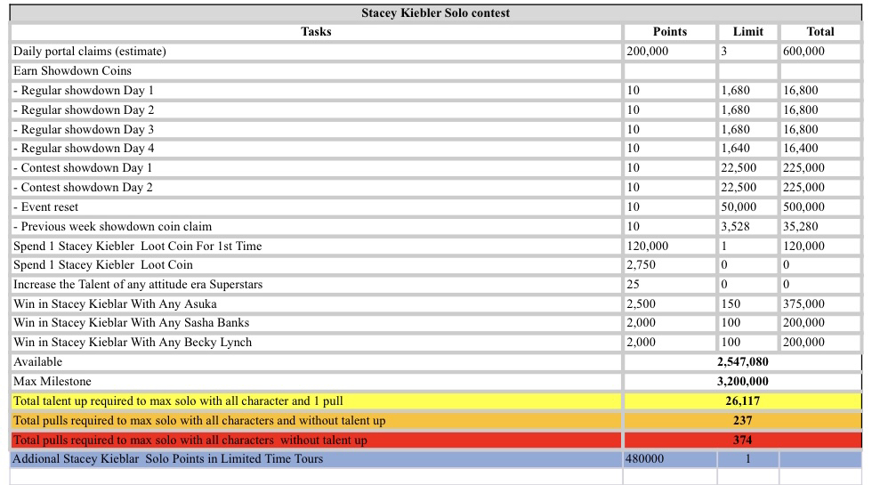
Task: Select the red 'Total pulls required' row label
Action: (x=316, y=440)
